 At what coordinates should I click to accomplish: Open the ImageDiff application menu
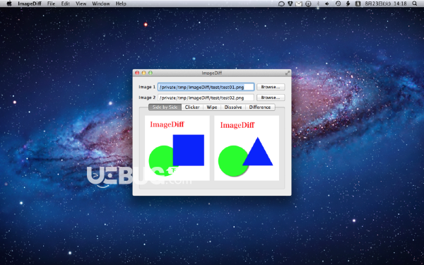point(30,4)
